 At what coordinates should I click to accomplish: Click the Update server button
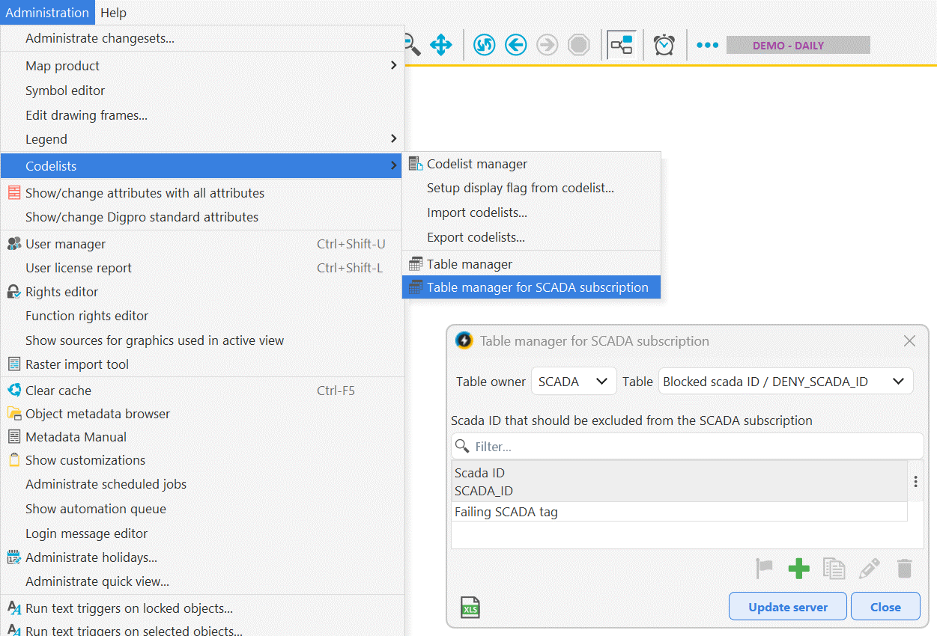click(788, 607)
